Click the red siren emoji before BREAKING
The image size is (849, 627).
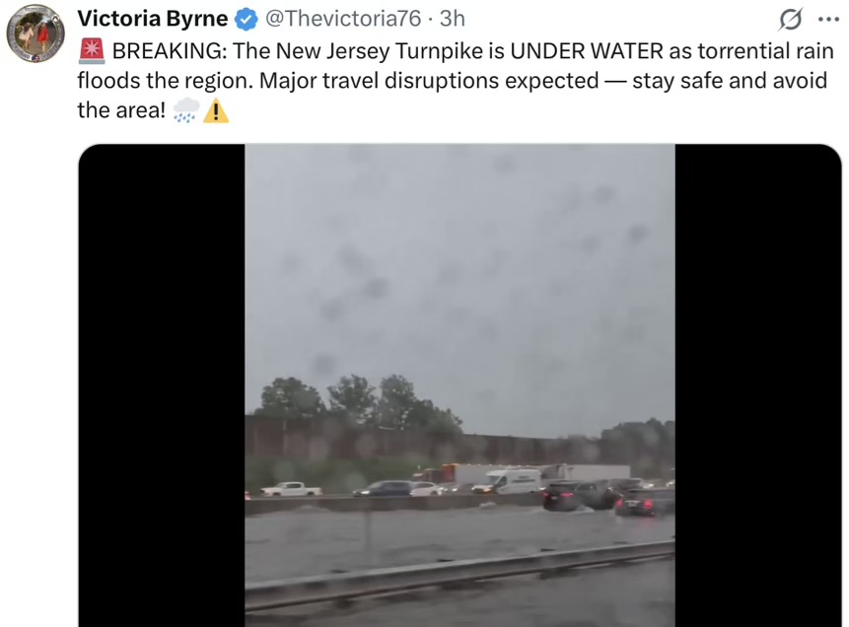tap(92, 51)
